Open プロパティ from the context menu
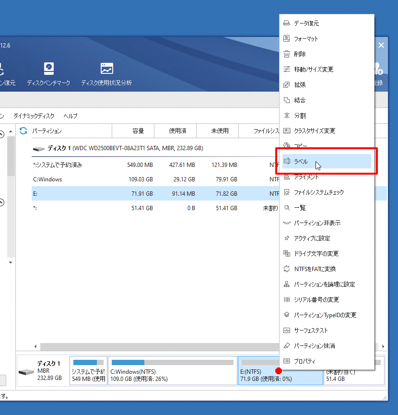 tap(305, 361)
